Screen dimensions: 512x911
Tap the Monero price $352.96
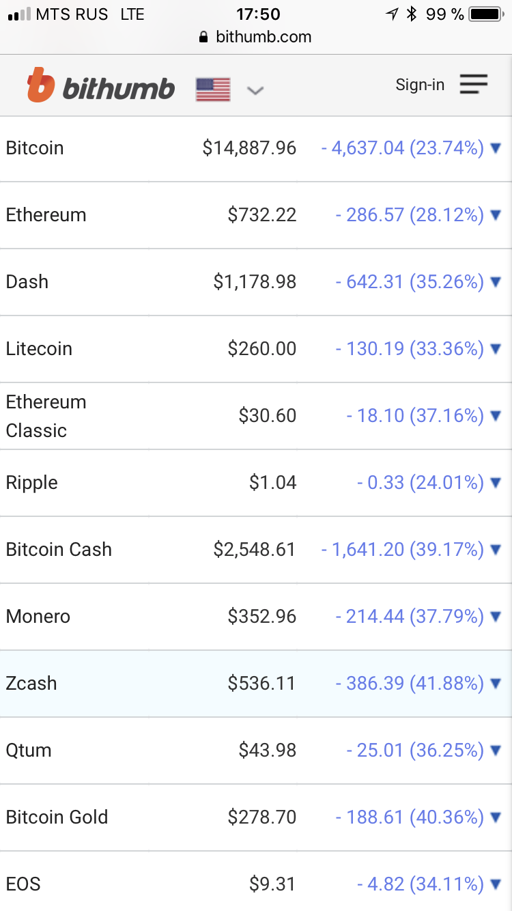click(x=262, y=616)
